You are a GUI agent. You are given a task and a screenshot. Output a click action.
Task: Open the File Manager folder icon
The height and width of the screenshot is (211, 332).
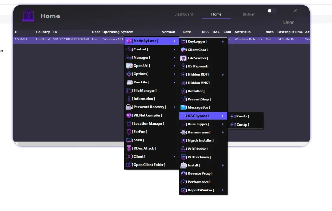128,90
